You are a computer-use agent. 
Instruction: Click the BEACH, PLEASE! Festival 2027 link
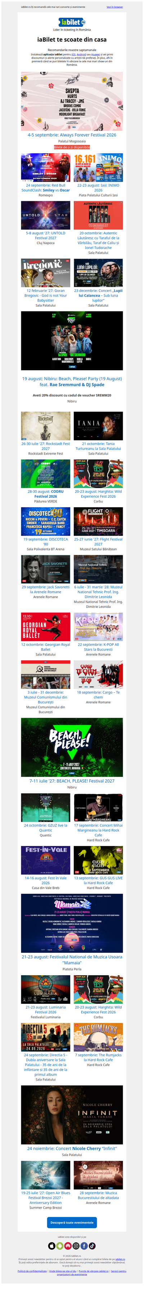click(x=72, y=781)
